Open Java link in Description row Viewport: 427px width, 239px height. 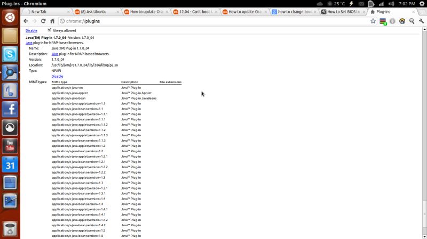pyautogui.click(x=55, y=54)
